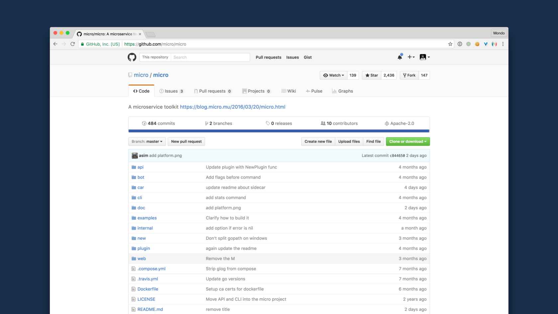Open the internal folder
The width and height of the screenshot is (558, 314).
(x=145, y=228)
